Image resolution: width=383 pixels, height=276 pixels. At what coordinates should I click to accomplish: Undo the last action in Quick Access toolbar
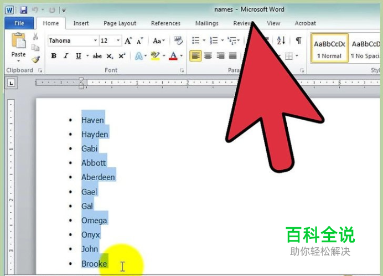coord(35,10)
